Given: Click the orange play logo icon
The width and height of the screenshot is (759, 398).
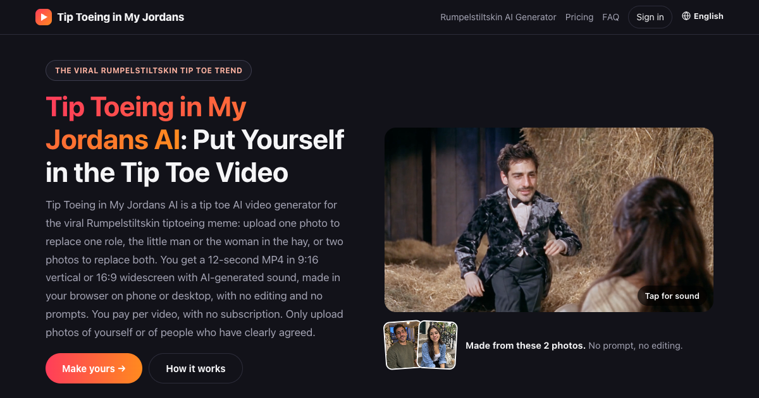Looking at the screenshot, I should click(44, 17).
